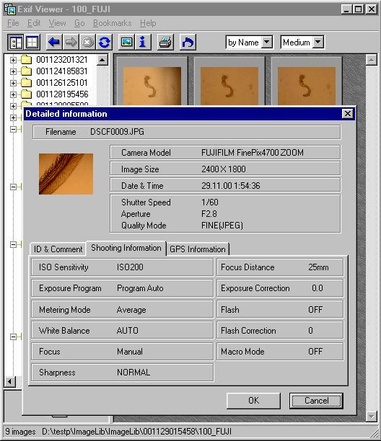
Task: Switch to folder tree view layout
Action: [x=16, y=43]
